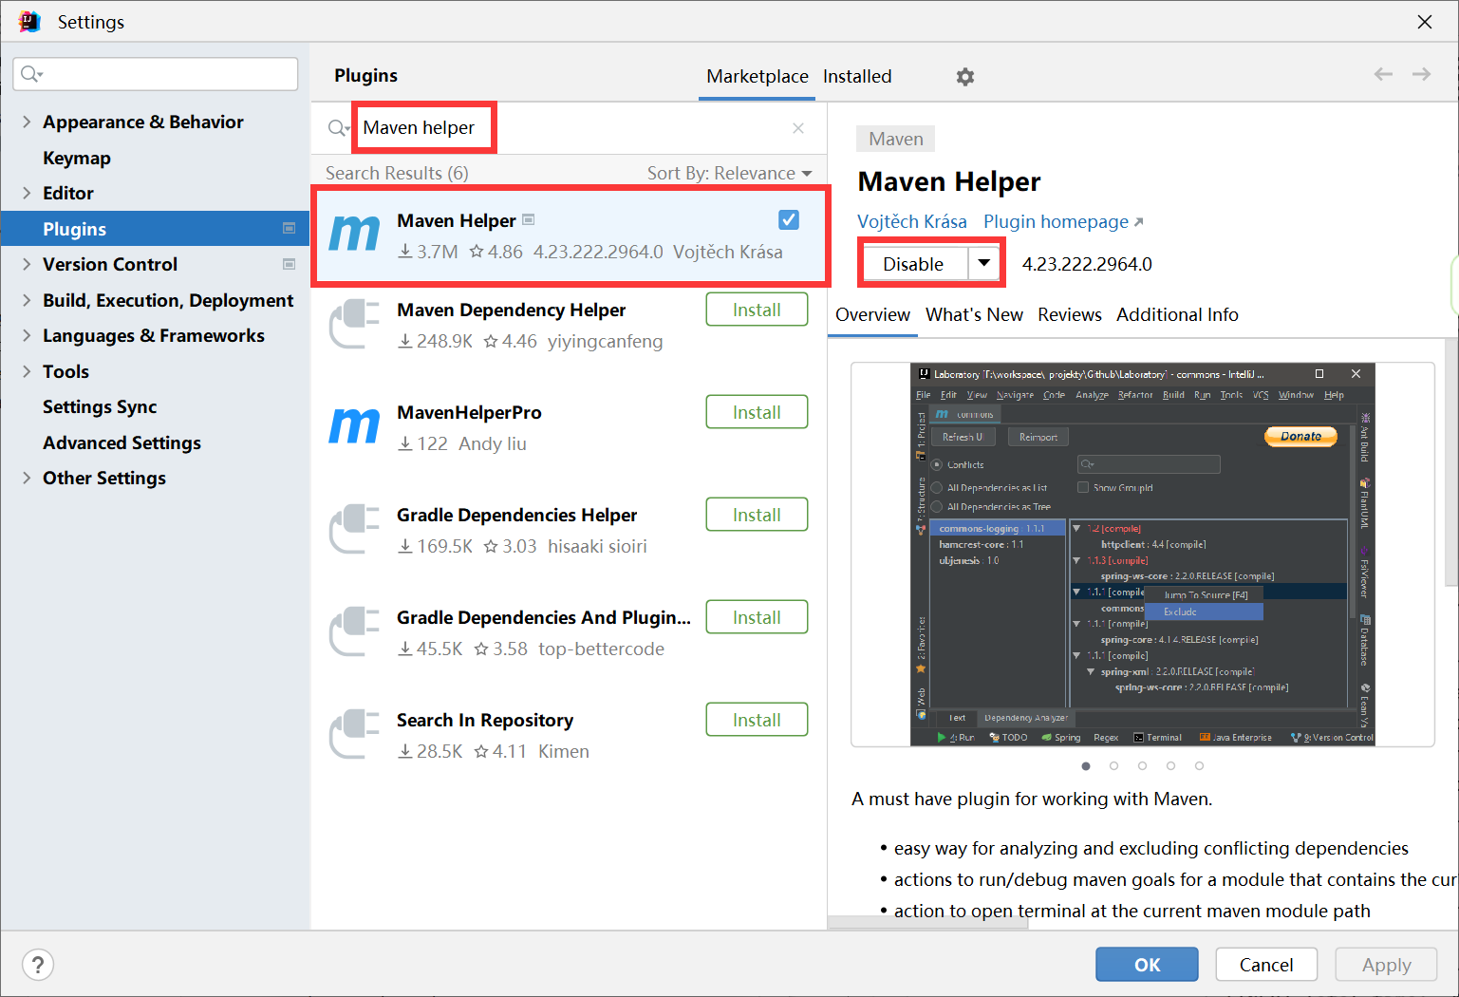
Task: Click the IntelliJ IDEA title bar icon
Action: point(29,21)
